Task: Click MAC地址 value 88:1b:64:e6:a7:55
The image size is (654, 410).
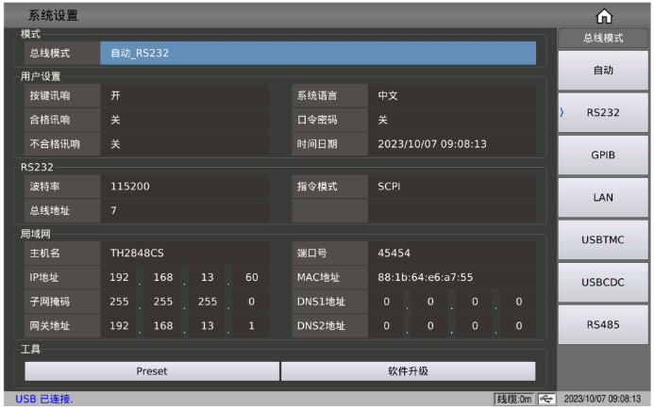Action: click(x=452, y=277)
